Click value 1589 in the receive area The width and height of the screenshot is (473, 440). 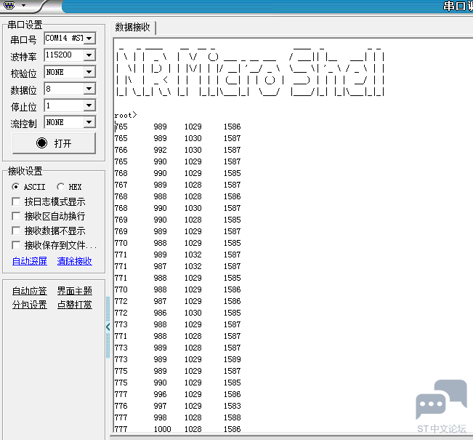pyautogui.click(x=233, y=359)
